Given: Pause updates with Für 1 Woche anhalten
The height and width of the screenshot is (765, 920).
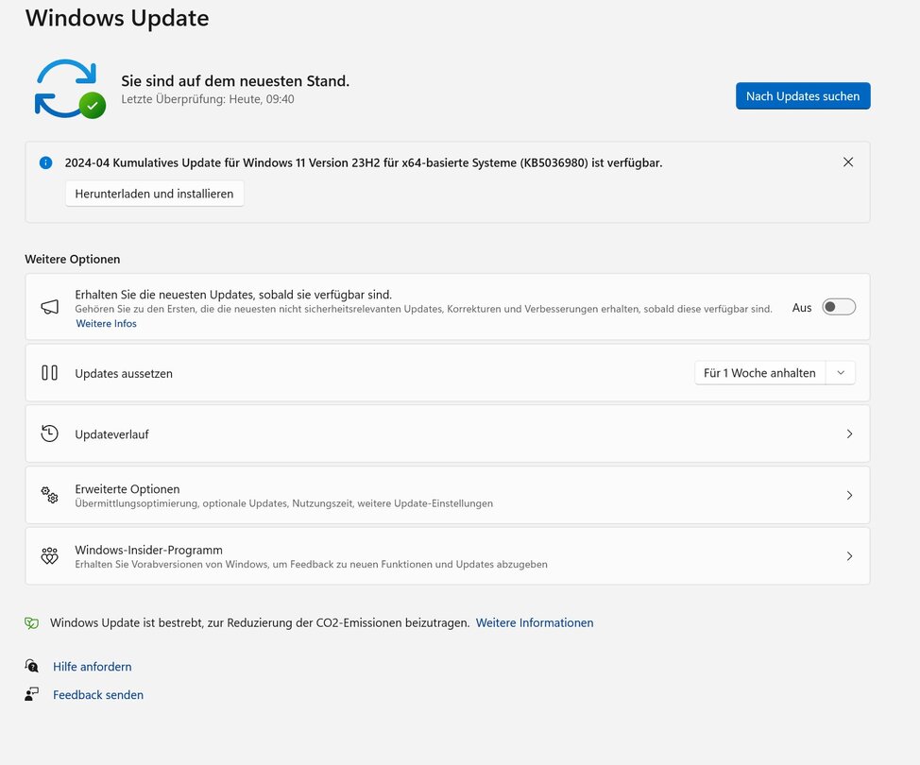Looking at the screenshot, I should [759, 373].
